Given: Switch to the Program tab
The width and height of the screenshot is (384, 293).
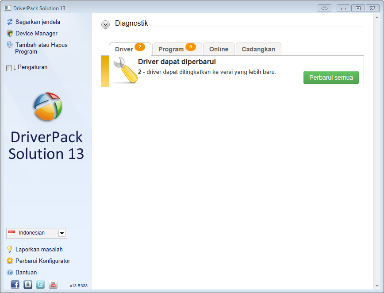Looking at the screenshot, I should pos(177,49).
